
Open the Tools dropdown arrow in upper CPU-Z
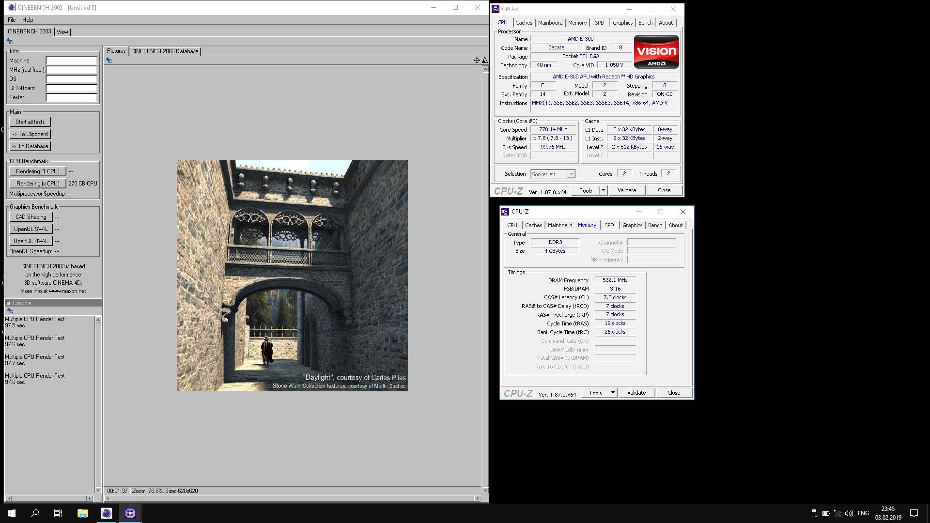[x=603, y=190]
